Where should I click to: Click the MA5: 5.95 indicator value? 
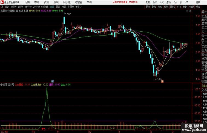[23, 11]
